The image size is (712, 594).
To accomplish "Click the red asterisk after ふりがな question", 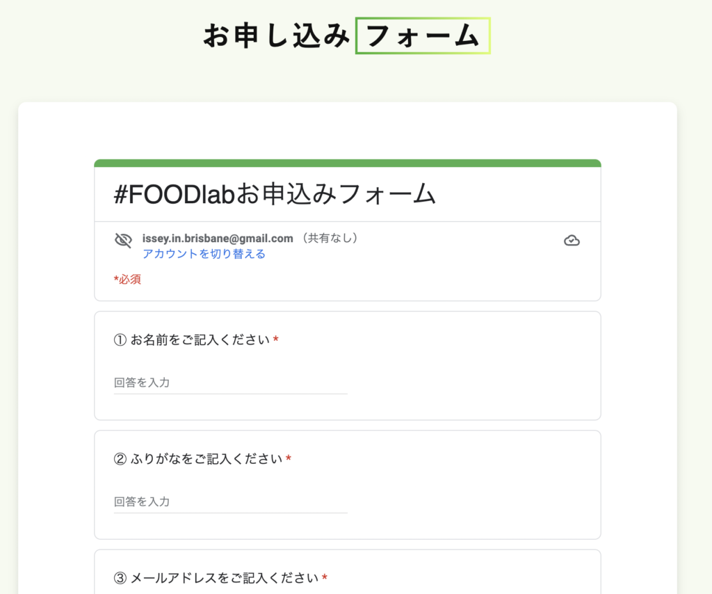I will [289, 458].
